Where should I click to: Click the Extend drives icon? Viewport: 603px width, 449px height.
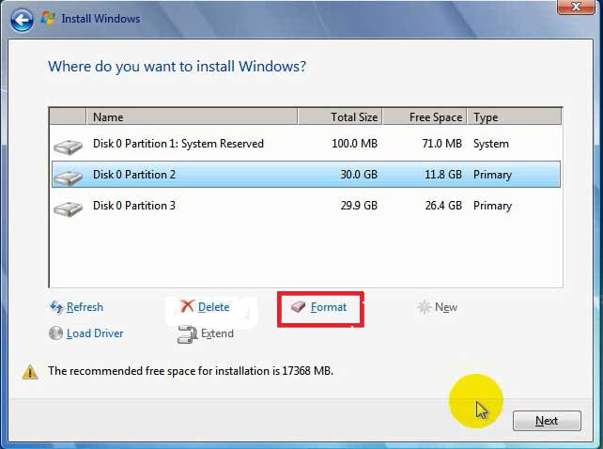tap(187, 334)
